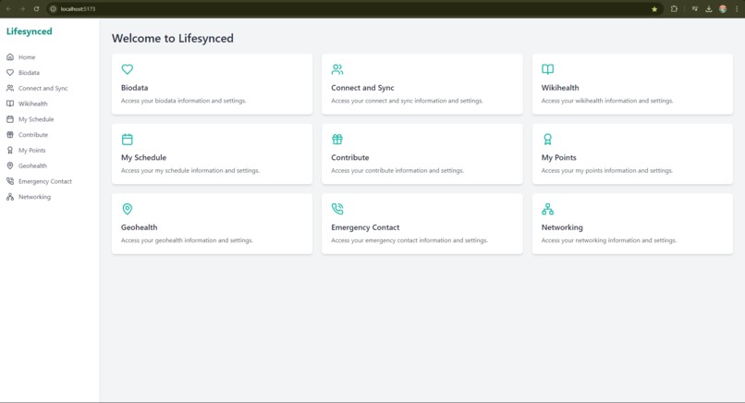Click the browser back arrow
This screenshot has width=745, height=403.
tap(8, 8)
